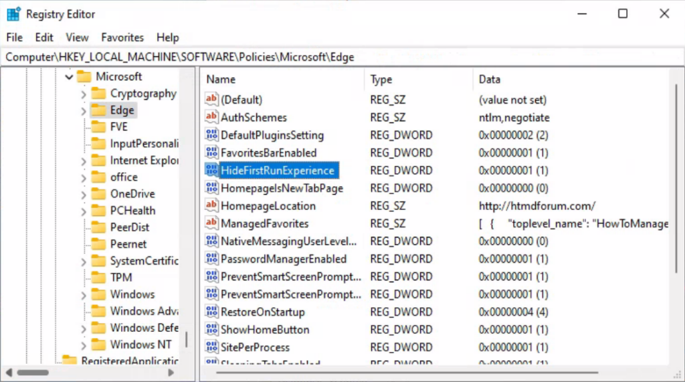Screen dimensions: 685x382
Task: Click the DWORD icon beside HideFirstRunExperience
Action: (x=211, y=170)
